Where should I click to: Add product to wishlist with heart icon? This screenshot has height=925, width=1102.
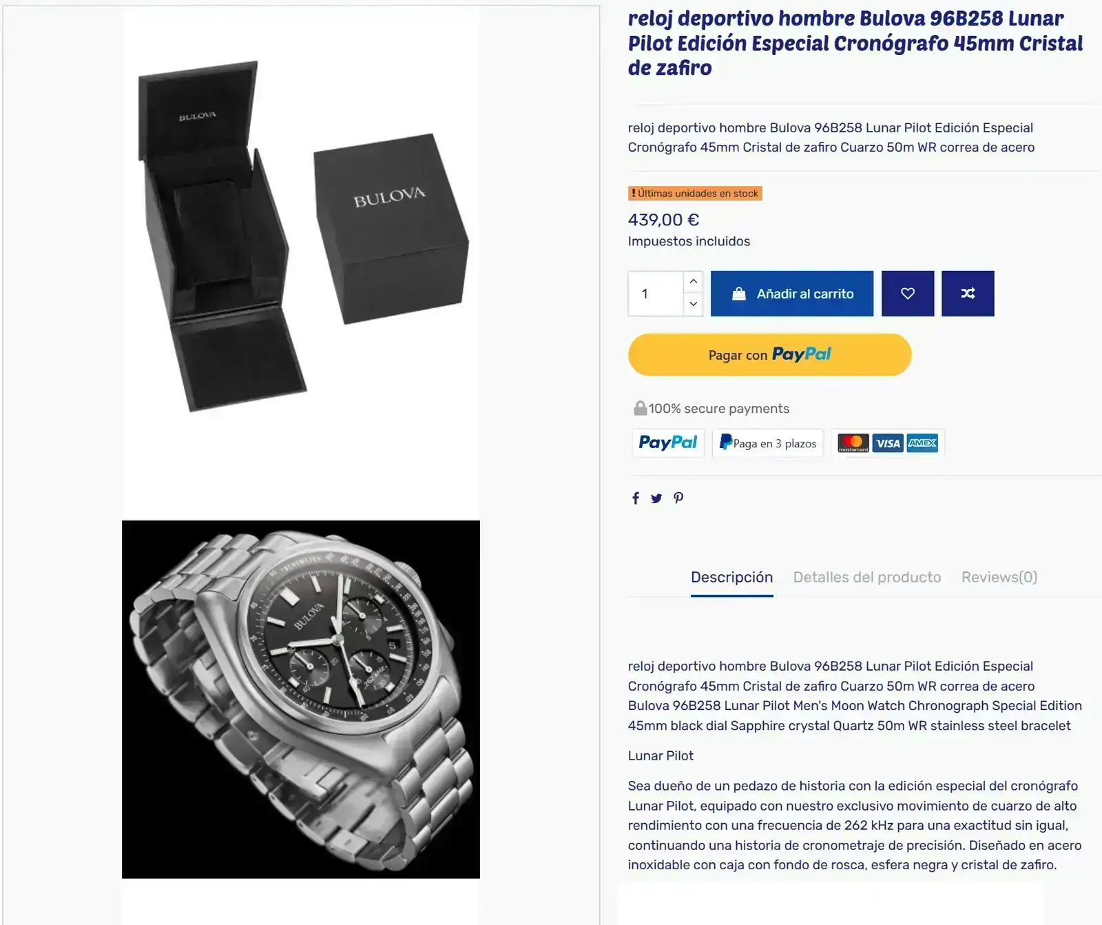point(908,294)
